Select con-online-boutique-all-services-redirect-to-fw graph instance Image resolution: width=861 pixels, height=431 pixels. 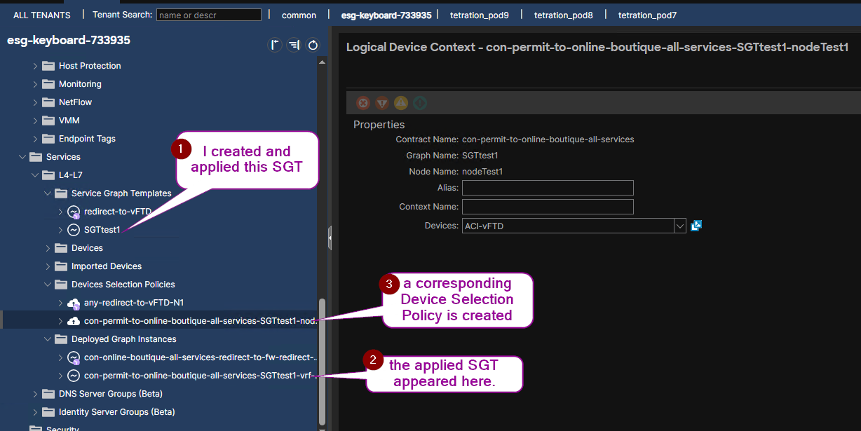tap(201, 357)
